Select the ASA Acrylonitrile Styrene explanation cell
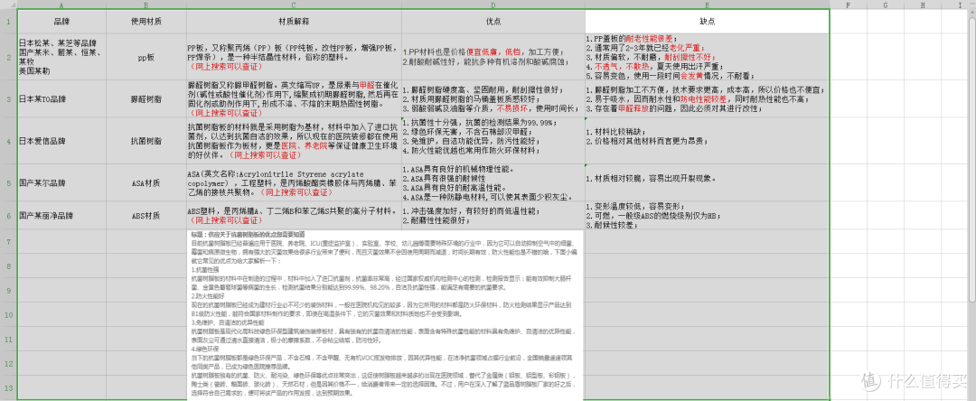 coord(294,182)
